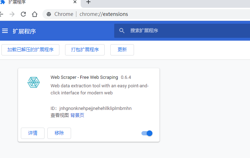The image size is (250, 158).
Task: Click the Web Scraper spider web logo
Action: pos(34,83)
